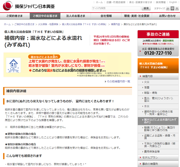Click the Sompo Japan red logo
The image size is (180, 167).
coord(7,6)
